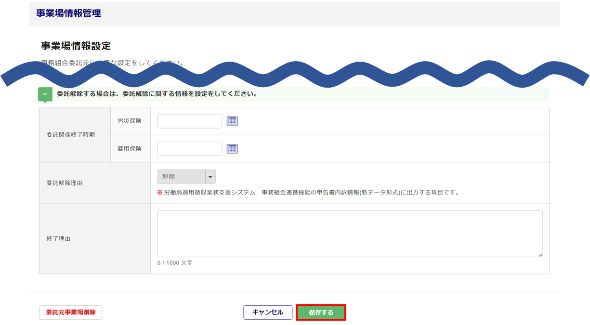Click the 0 / 1000 文字 character counter
This screenshot has width=590, height=325.
pos(175,263)
